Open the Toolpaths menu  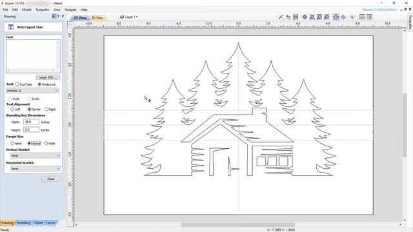42,10
